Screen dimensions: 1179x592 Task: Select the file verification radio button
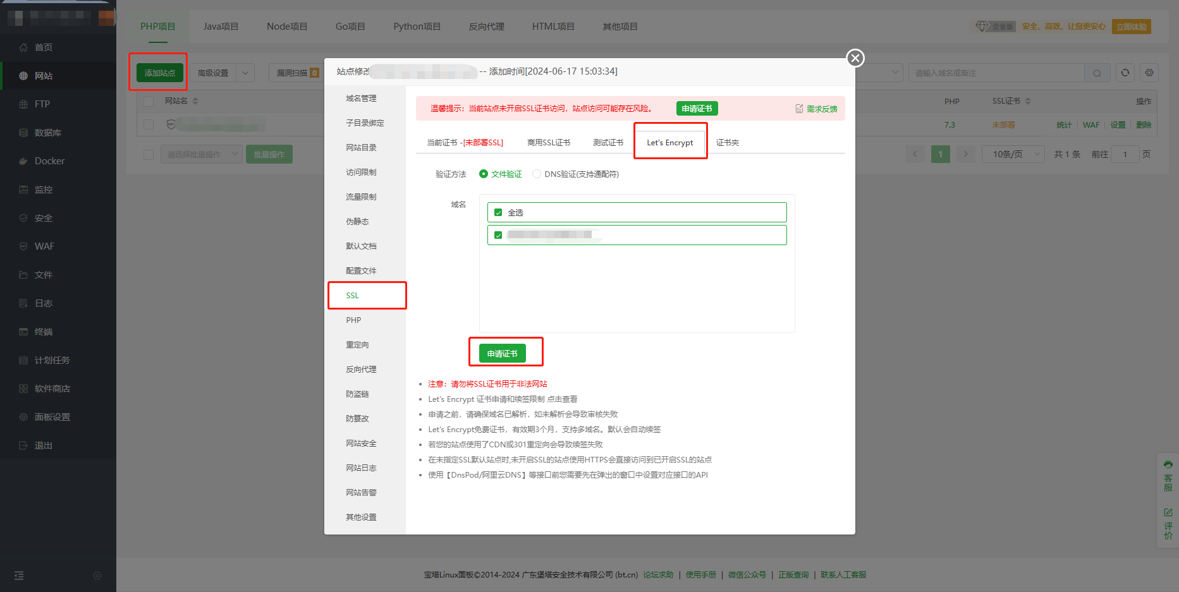pos(484,174)
